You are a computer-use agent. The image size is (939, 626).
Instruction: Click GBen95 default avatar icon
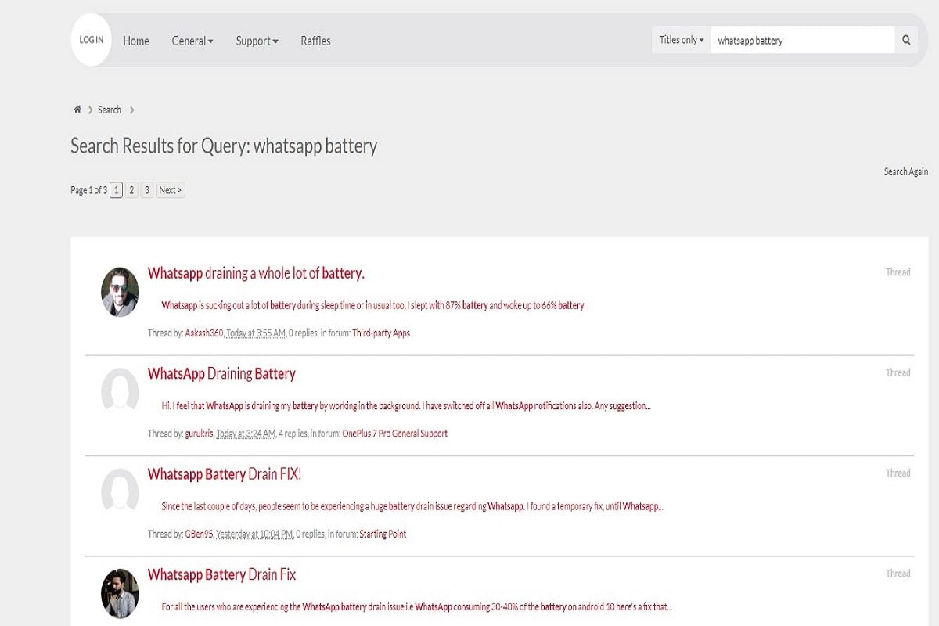[120, 490]
